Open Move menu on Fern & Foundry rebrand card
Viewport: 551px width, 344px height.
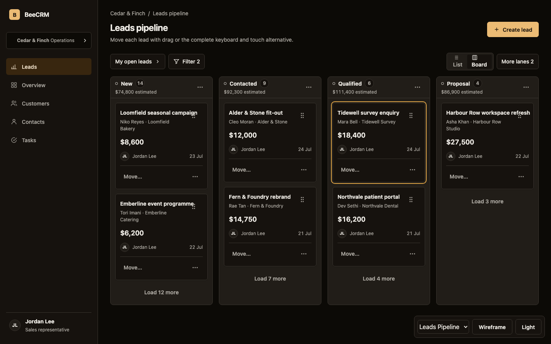(241, 254)
